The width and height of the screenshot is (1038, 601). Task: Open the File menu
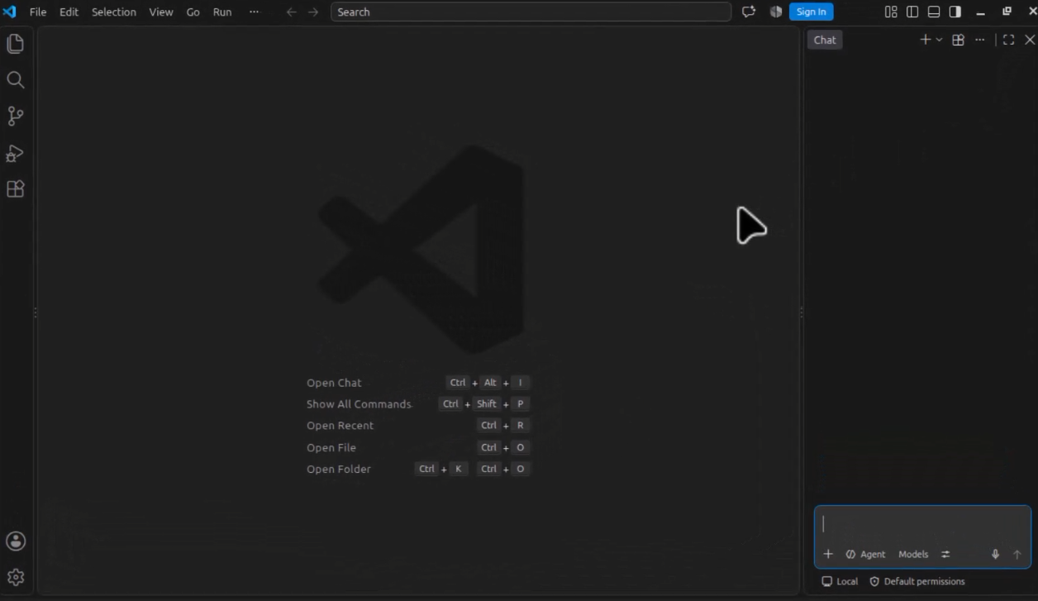[38, 12]
